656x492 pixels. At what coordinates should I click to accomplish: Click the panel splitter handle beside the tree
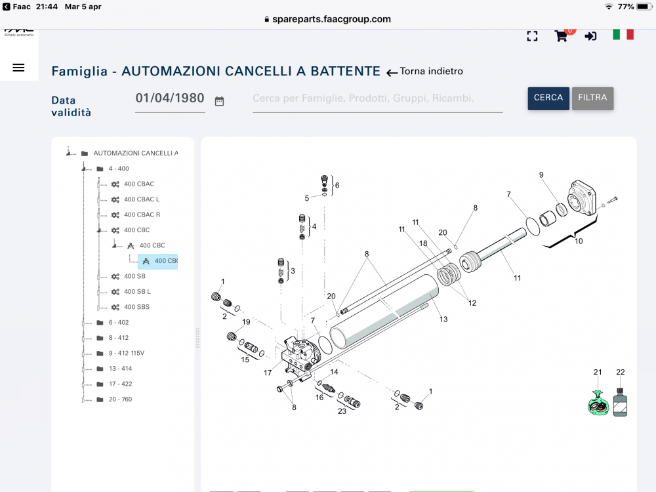pyautogui.click(x=197, y=338)
